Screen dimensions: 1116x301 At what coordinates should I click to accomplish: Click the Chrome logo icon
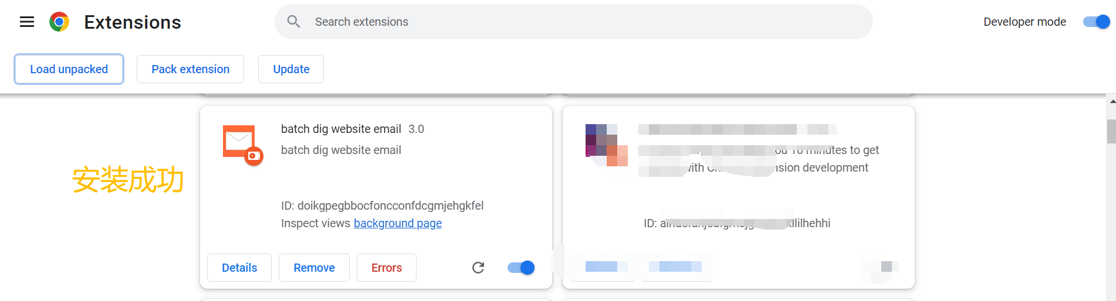click(59, 22)
